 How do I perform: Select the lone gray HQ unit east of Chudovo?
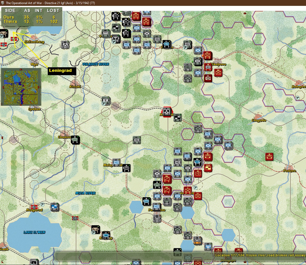coord(137,140)
